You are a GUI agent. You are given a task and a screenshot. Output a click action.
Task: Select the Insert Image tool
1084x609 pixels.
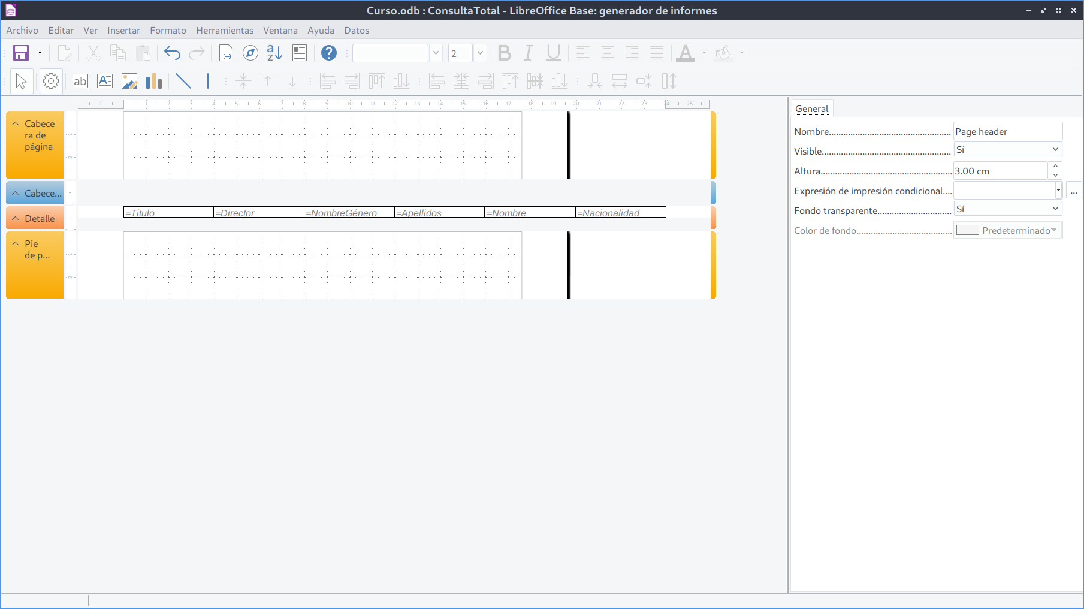click(x=129, y=81)
